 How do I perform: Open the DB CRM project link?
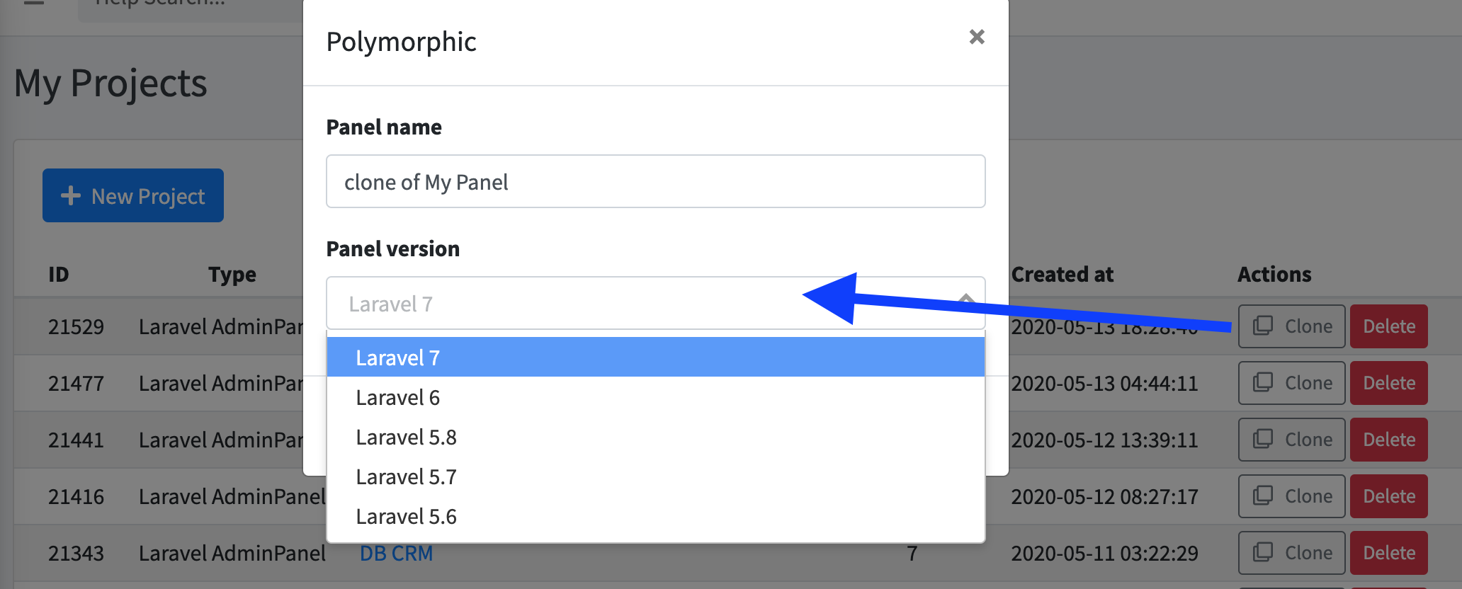click(396, 553)
